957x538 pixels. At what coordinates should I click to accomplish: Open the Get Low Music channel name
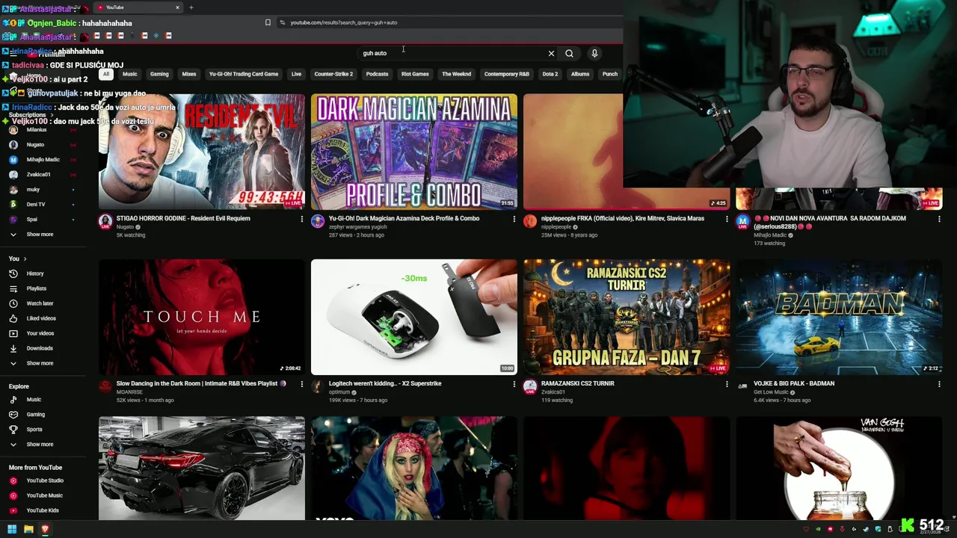pos(771,392)
